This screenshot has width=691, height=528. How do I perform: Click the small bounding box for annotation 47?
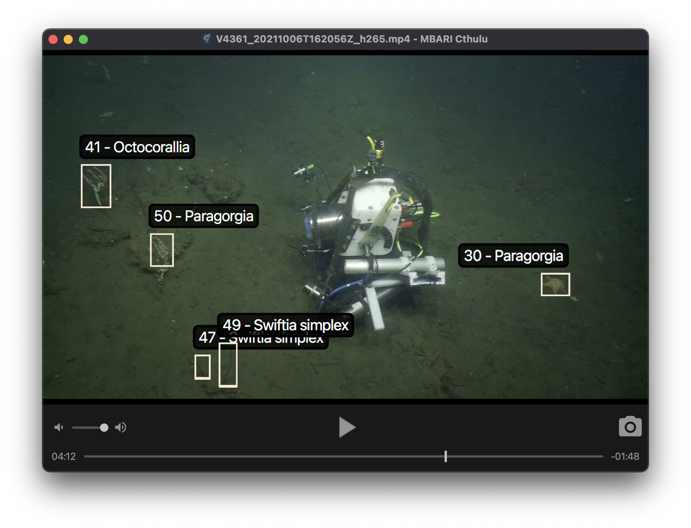click(203, 367)
